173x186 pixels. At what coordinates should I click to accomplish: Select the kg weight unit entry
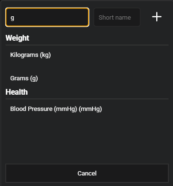[x=87, y=55]
